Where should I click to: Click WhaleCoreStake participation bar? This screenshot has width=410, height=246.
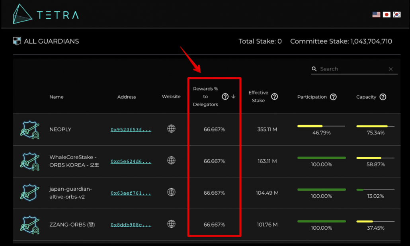click(x=321, y=158)
